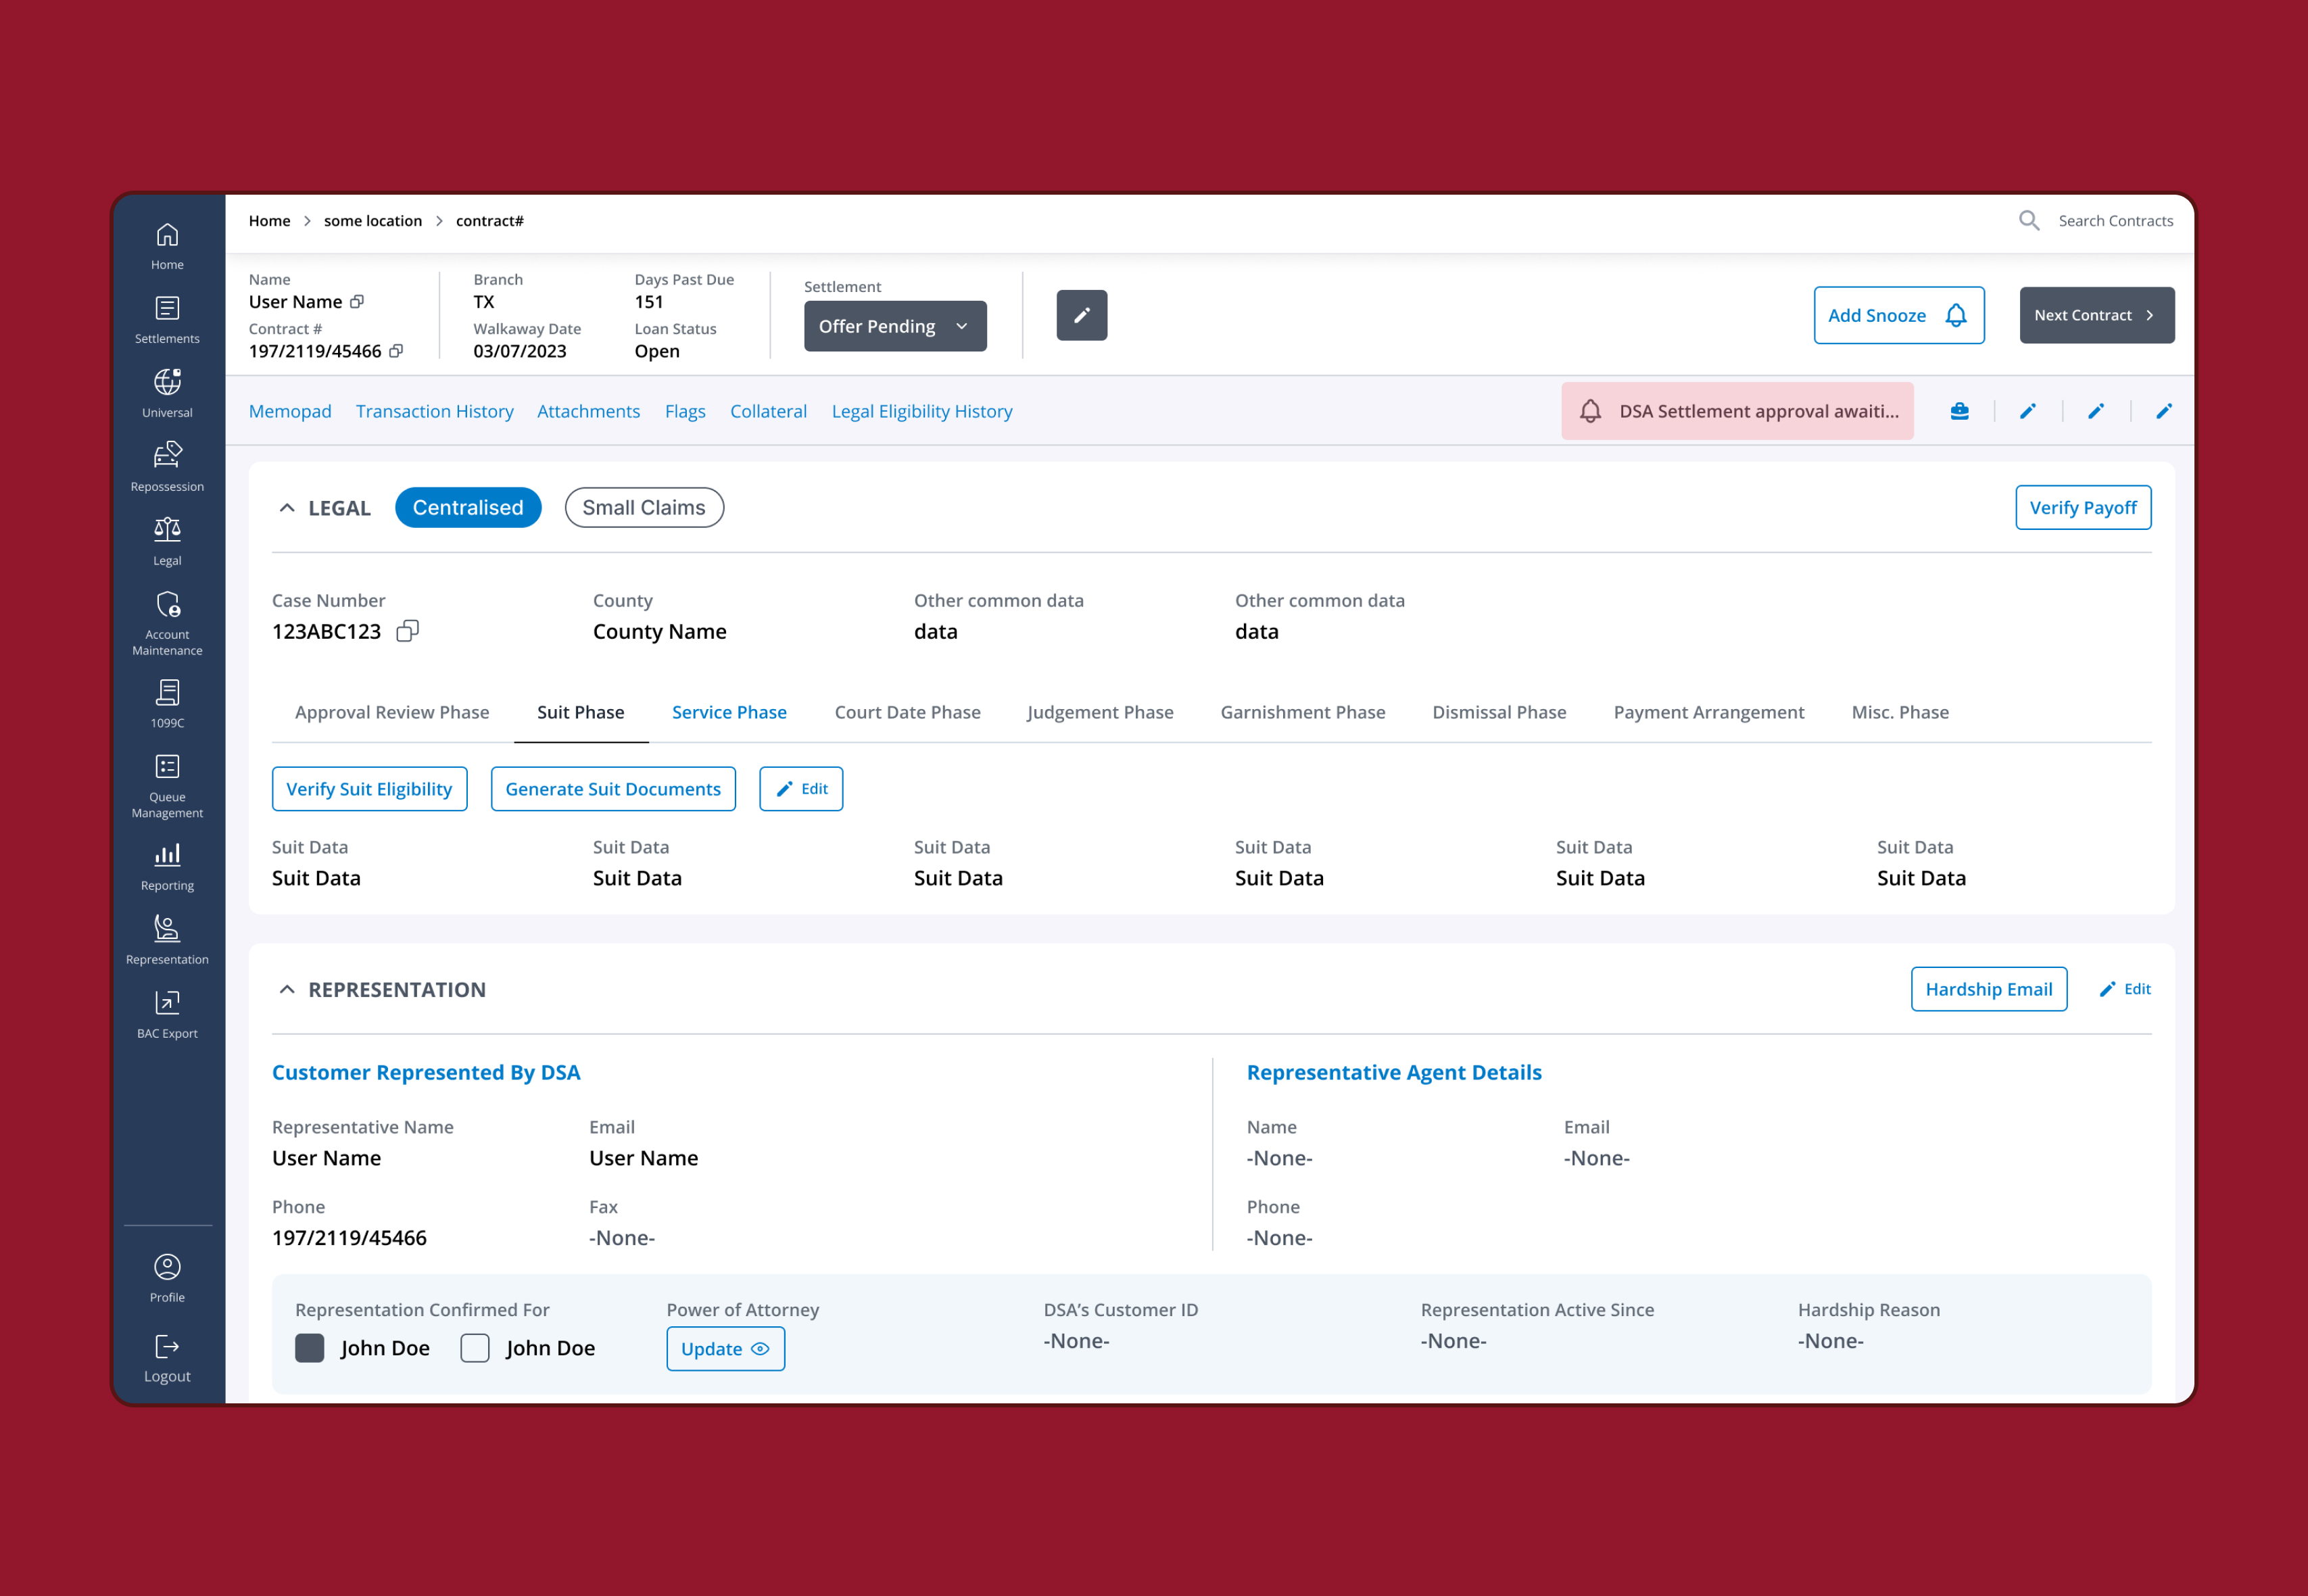Uncheck the filled John Doe checkbox
The width and height of the screenshot is (2308, 1596).
(x=310, y=1348)
